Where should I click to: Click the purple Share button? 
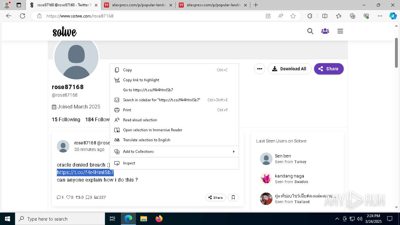(329, 69)
